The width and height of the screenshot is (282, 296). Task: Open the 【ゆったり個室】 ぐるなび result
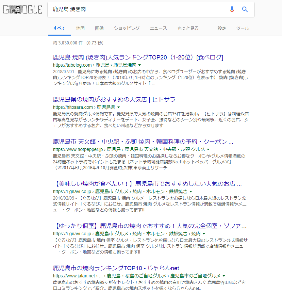(150, 226)
